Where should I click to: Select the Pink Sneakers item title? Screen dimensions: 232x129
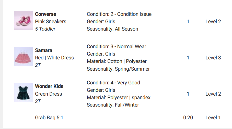tap(51, 22)
